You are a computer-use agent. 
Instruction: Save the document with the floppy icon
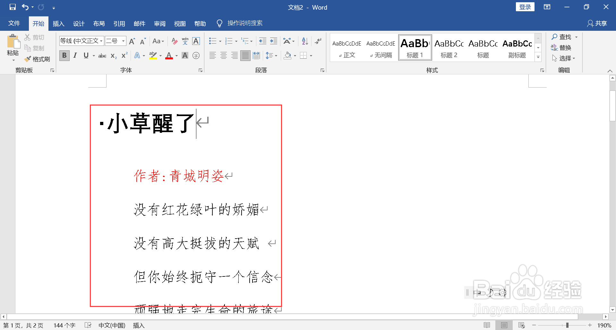[x=13, y=7]
